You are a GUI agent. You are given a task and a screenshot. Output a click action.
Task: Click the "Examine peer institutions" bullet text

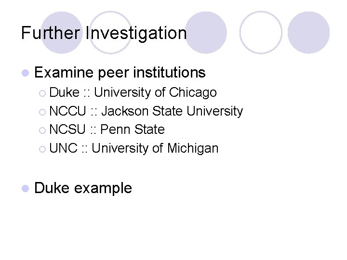point(120,73)
